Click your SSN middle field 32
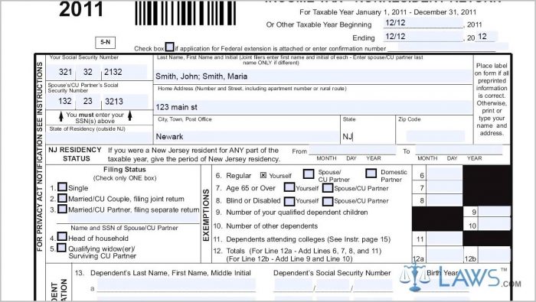The width and height of the screenshot is (536, 302). pyautogui.click(x=88, y=72)
